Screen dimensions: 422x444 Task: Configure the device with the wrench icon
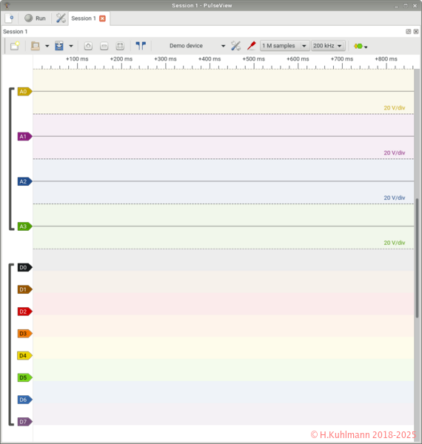pyautogui.click(x=235, y=46)
